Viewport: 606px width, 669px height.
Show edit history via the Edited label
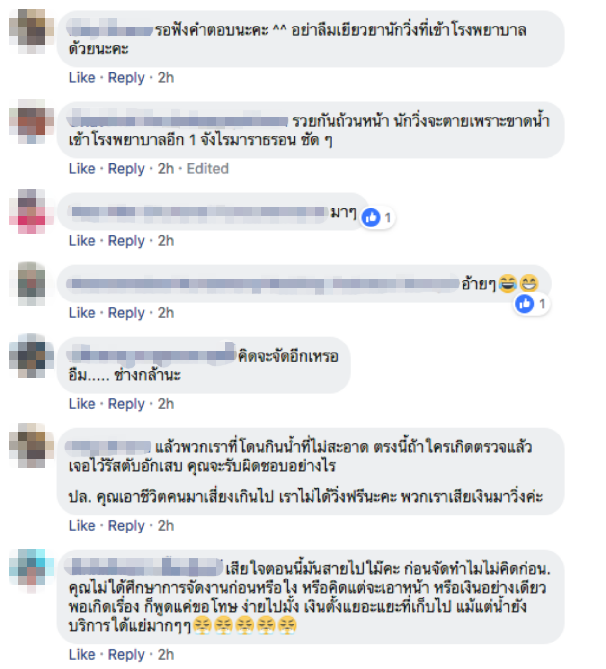(x=208, y=169)
